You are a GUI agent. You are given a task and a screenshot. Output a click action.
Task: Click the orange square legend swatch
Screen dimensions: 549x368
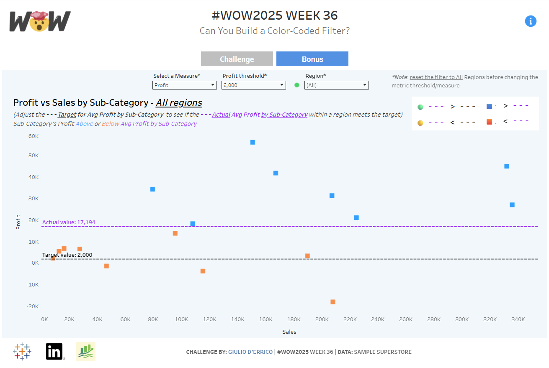coord(489,122)
